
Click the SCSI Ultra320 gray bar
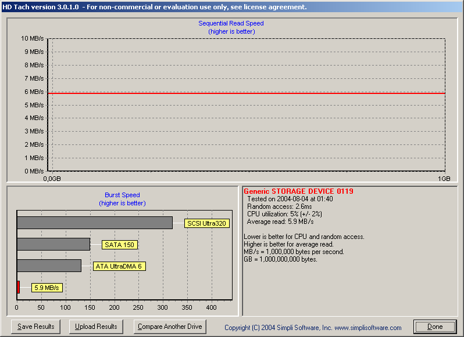[95, 223]
